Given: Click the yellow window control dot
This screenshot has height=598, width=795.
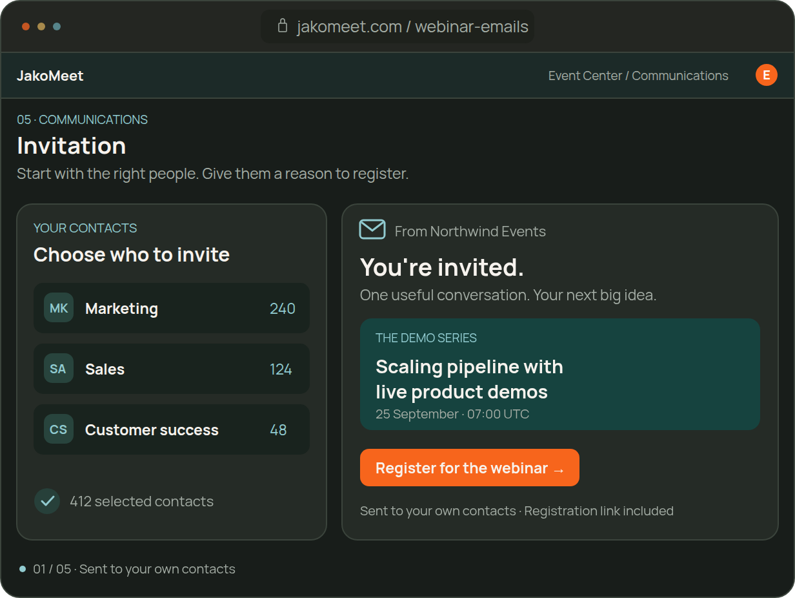Looking at the screenshot, I should tap(41, 26).
